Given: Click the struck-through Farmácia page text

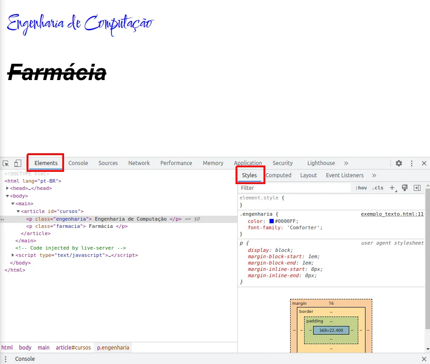Looking at the screenshot, I should tap(57, 73).
